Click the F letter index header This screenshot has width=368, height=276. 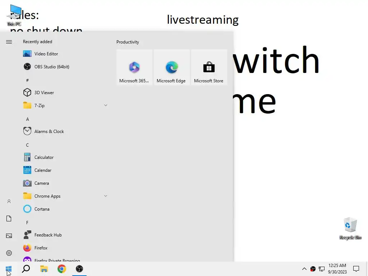point(27,222)
